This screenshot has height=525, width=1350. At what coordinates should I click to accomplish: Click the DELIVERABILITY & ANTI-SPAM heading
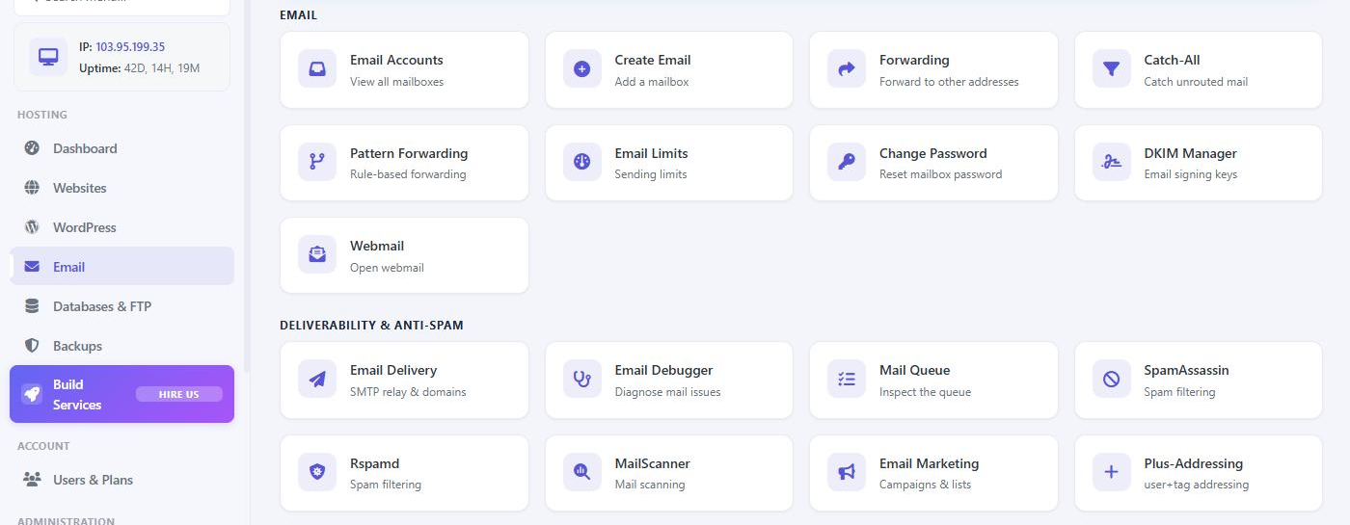tap(371, 326)
